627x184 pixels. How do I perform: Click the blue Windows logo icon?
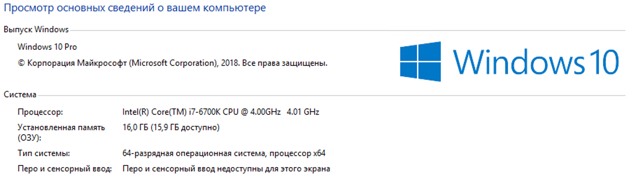click(x=420, y=62)
